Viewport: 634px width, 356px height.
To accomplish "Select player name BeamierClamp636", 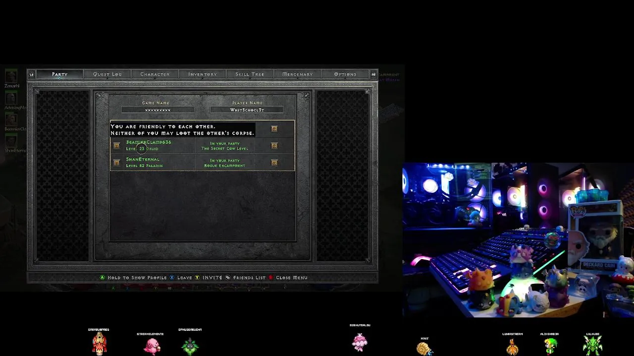I will click(x=149, y=142).
